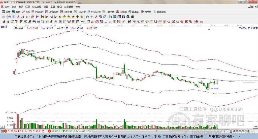Click yellow diamond left-arrow icon

(60, 17)
